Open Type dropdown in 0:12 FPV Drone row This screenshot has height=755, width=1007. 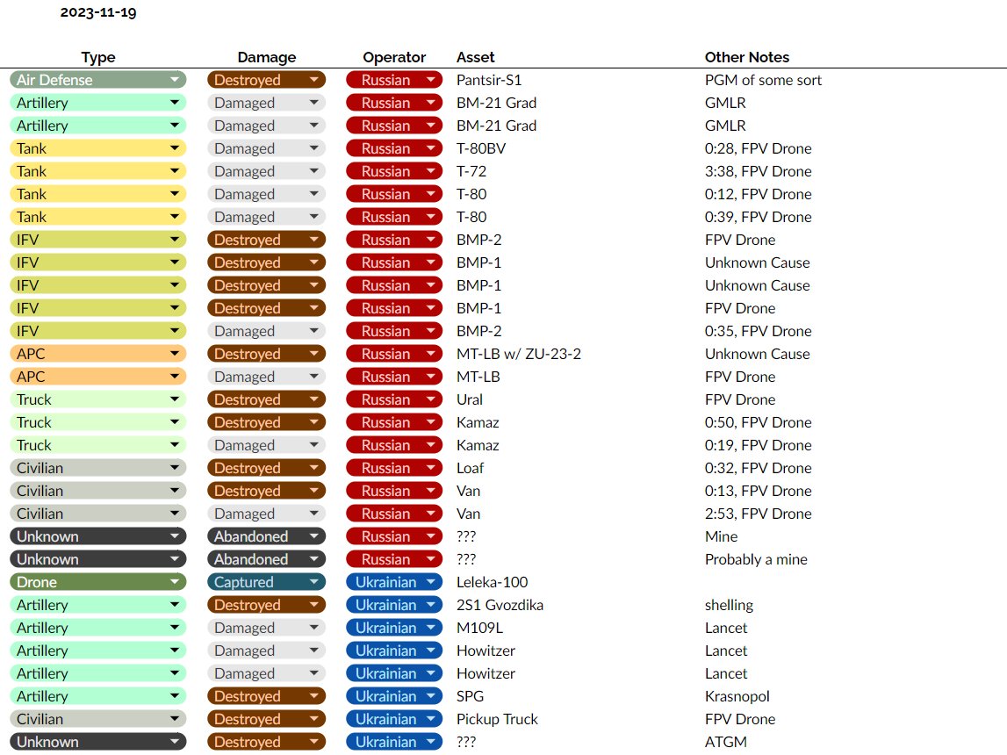pos(97,194)
